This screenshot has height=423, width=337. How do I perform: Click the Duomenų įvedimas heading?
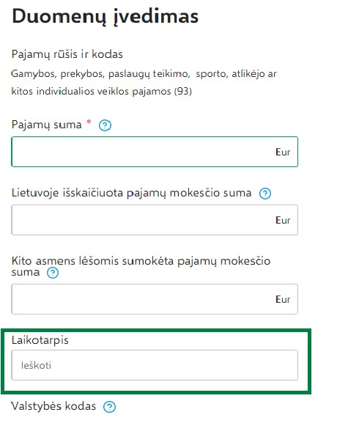point(105,17)
